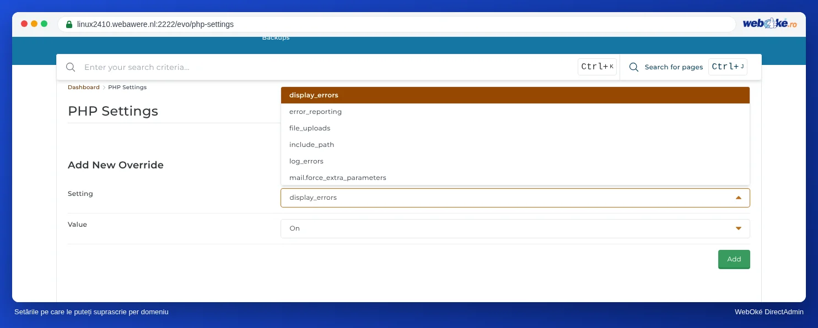
Task: Click the secure padlock icon in address bar
Action: point(69,24)
